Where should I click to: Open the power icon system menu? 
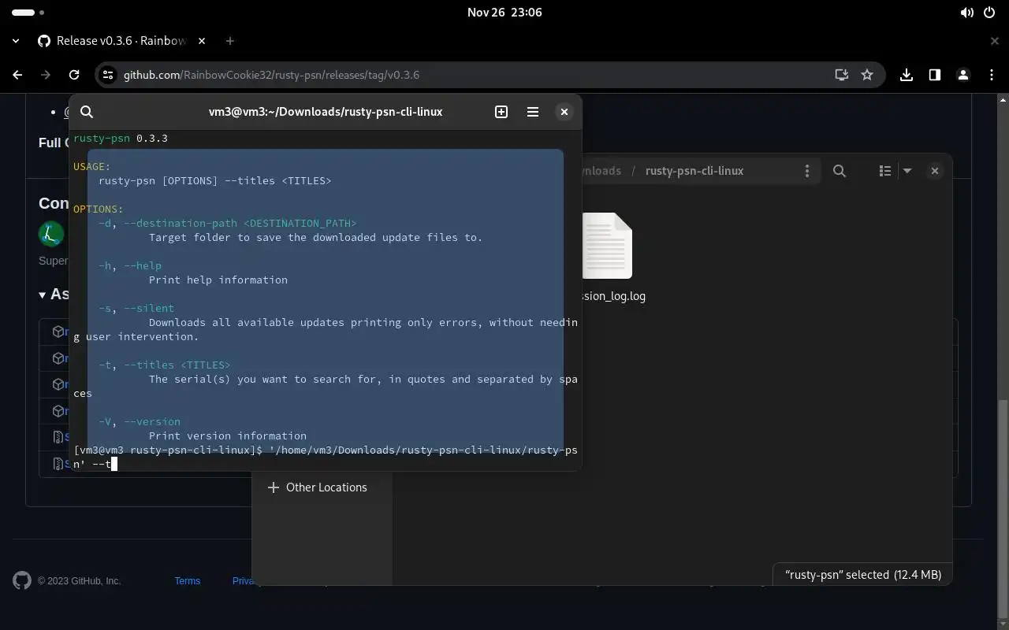coord(990,13)
